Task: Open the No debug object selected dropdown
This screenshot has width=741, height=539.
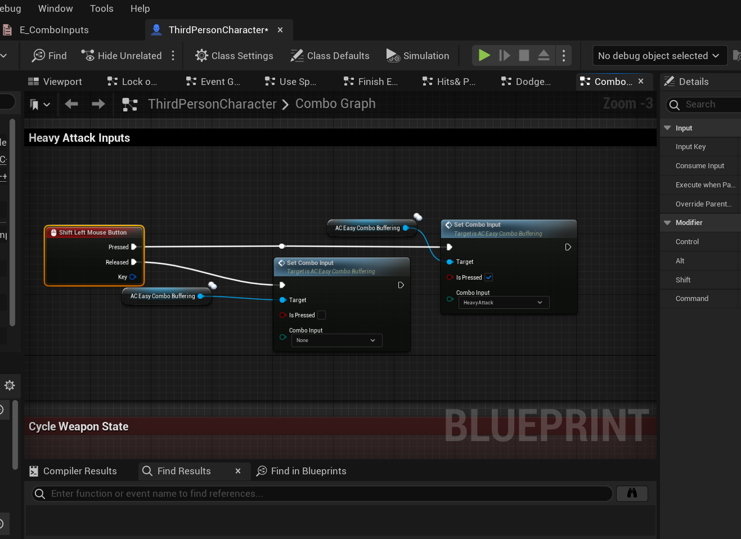Action: click(x=659, y=55)
